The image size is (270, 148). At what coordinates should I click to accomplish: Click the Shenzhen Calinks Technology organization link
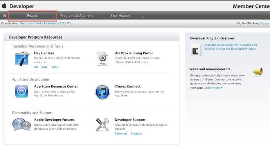click(45, 23)
